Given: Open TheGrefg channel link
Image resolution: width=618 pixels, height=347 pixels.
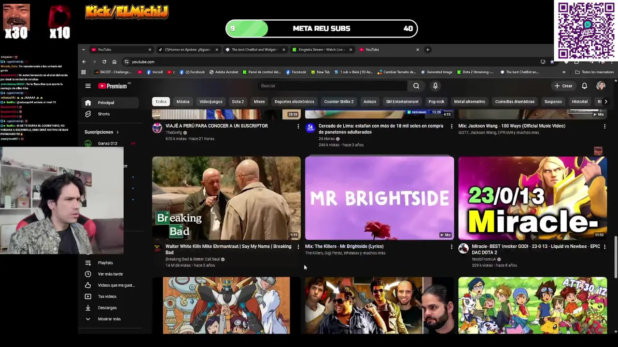Looking at the screenshot, I should 174,133.
